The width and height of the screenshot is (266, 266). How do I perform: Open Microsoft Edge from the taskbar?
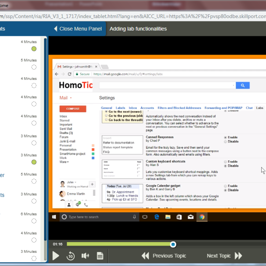157,217
